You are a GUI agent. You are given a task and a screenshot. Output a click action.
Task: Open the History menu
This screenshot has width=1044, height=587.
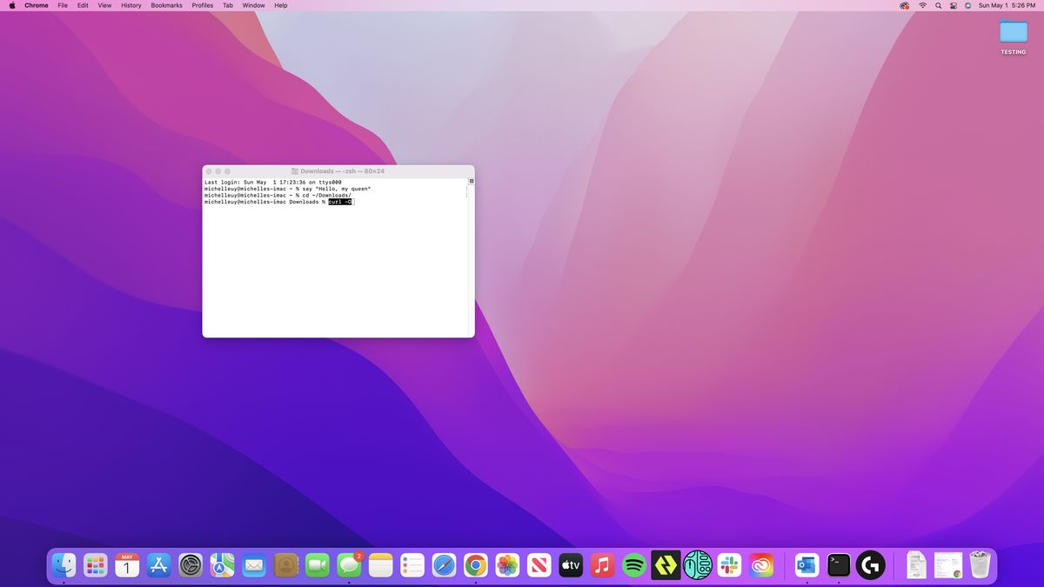click(x=131, y=5)
